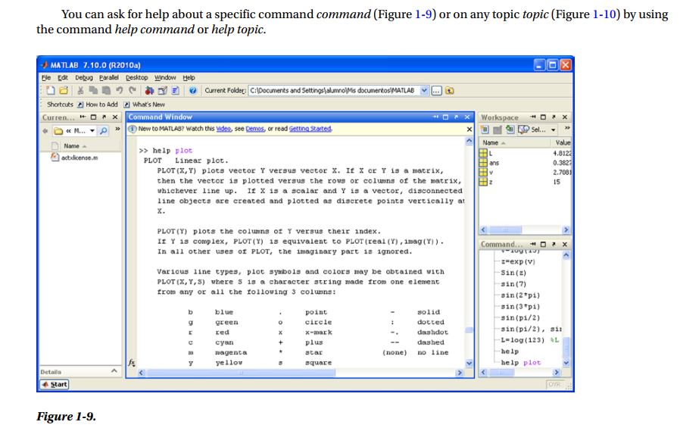
Task: Open the Demos link in info bar
Action: (x=254, y=129)
